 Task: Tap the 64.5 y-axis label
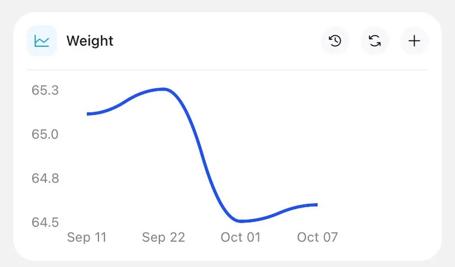(x=45, y=223)
